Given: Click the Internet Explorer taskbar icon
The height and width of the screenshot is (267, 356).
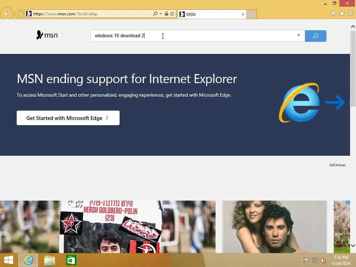Looking at the screenshot, I should (28, 260).
